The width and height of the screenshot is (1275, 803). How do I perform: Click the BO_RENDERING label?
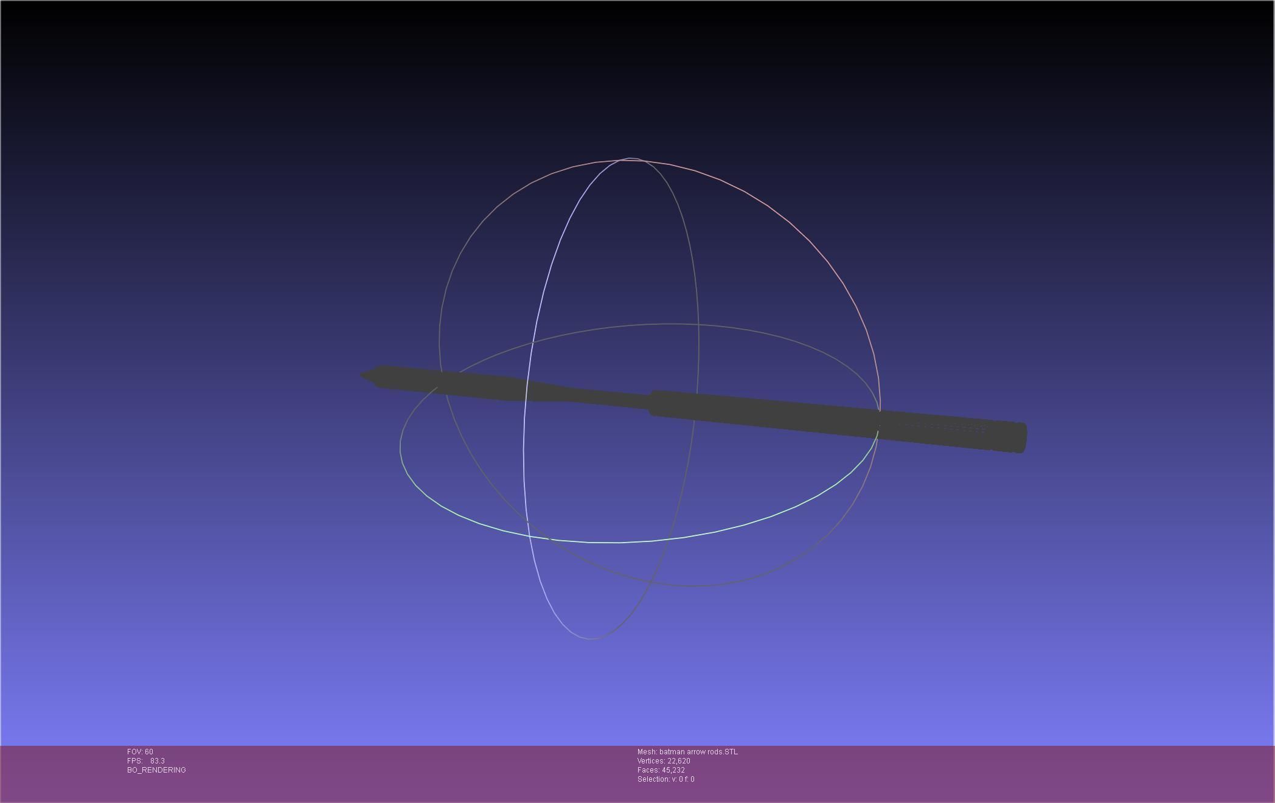tap(156, 770)
